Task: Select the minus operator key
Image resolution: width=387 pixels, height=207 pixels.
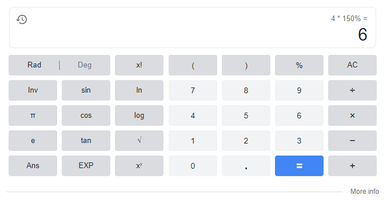Action: (352, 141)
